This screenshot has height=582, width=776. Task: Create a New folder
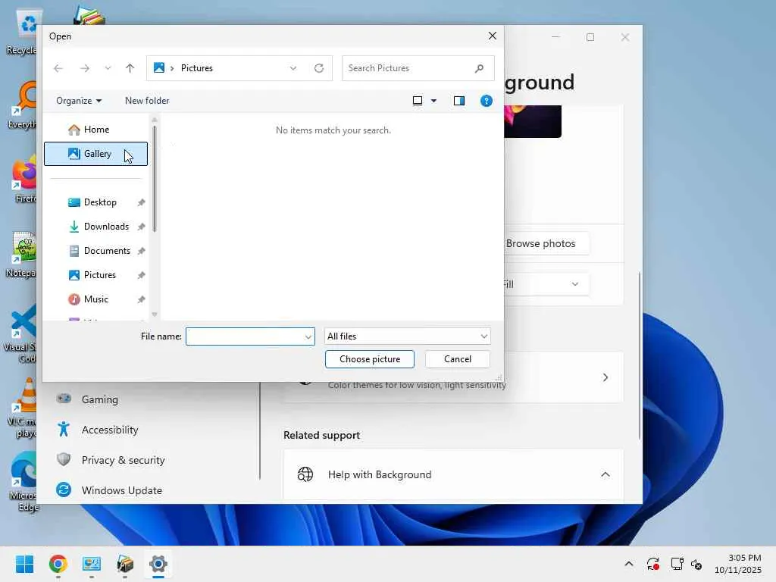(147, 101)
